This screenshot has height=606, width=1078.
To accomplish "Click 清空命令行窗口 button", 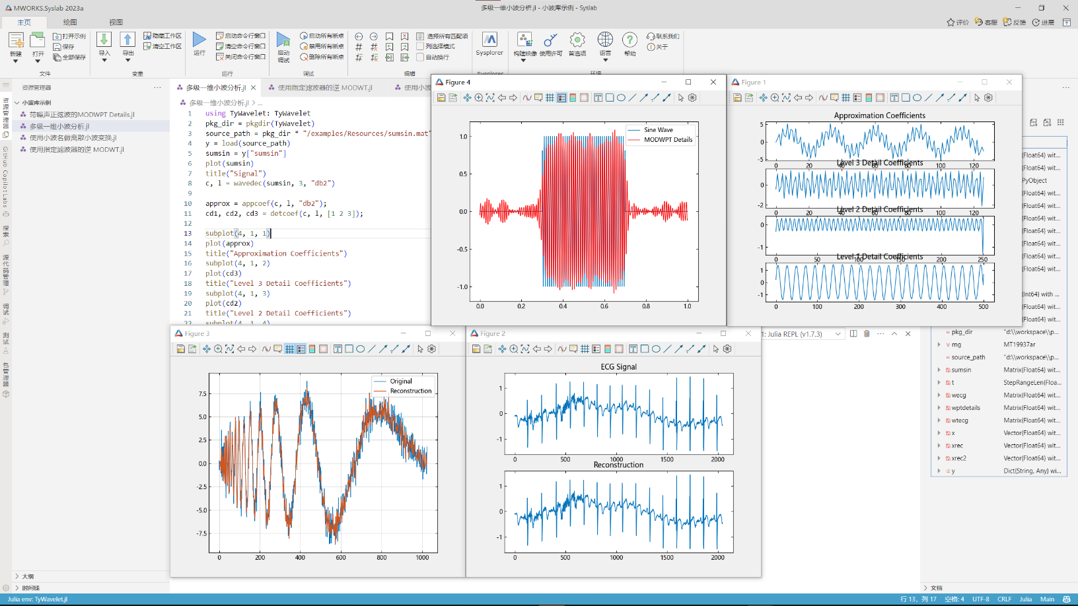I will [x=241, y=46].
